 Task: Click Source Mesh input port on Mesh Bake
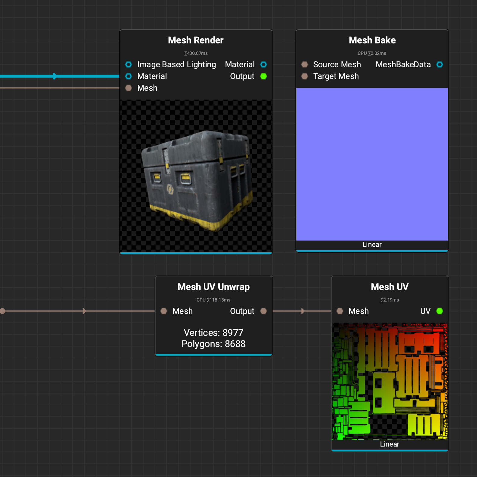coord(305,65)
